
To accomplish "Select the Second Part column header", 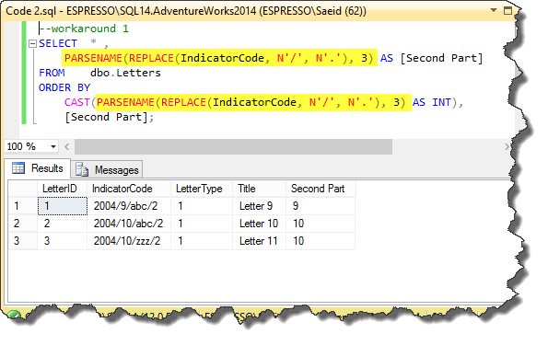I will point(321,189).
